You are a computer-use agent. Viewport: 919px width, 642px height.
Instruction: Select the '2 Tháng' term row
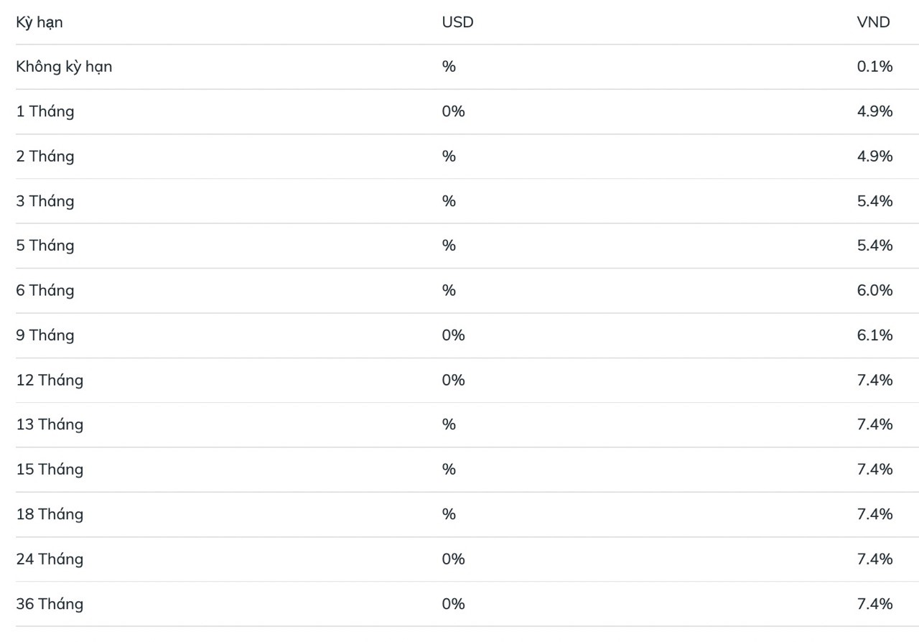pyautogui.click(x=45, y=156)
